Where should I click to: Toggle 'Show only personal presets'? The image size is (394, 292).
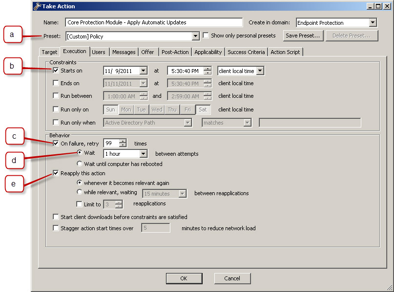[x=207, y=36]
